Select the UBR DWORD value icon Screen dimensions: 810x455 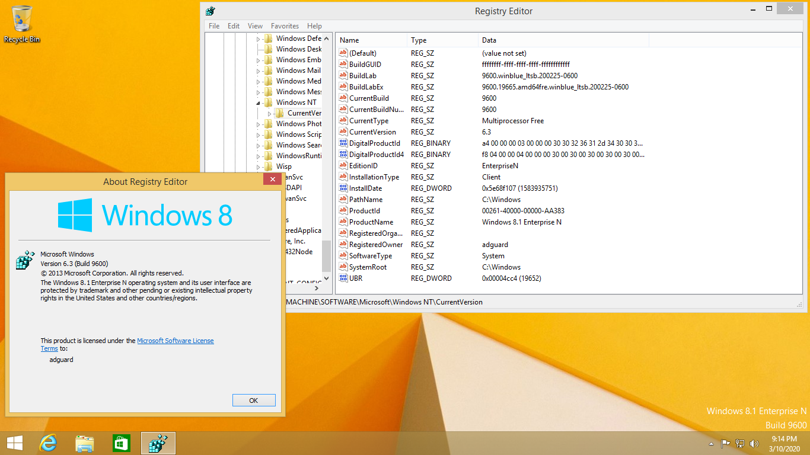coord(343,278)
